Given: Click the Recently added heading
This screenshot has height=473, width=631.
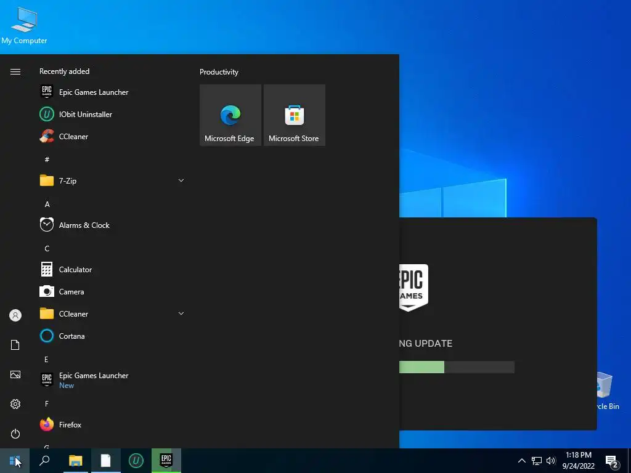Looking at the screenshot, I should point(64,71).
